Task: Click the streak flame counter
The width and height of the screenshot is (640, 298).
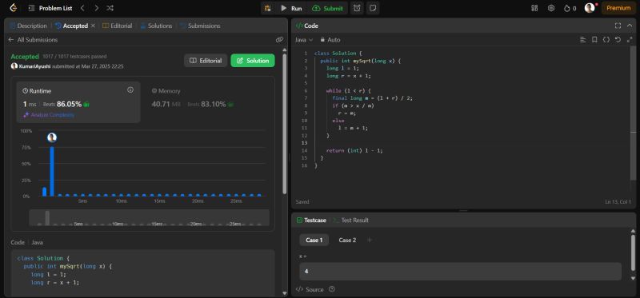Action: [570, 8]
